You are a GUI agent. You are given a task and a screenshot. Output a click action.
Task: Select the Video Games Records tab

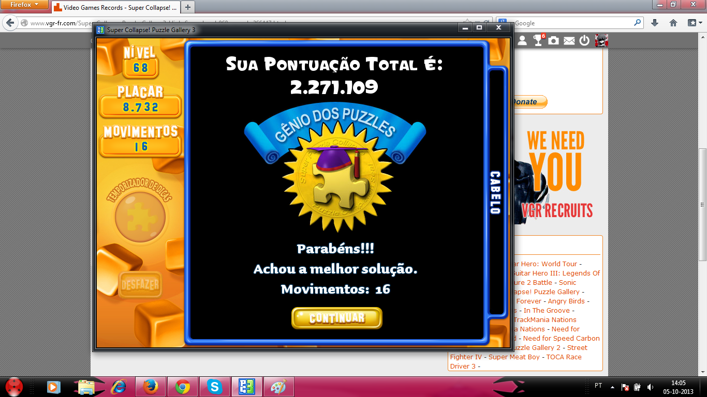pyautogui.click(x=115, y=7)
